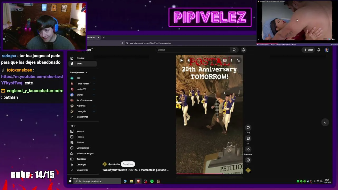Click the remix icon on the short
This screenshot has height=190, width=338.
click(248, 160)
